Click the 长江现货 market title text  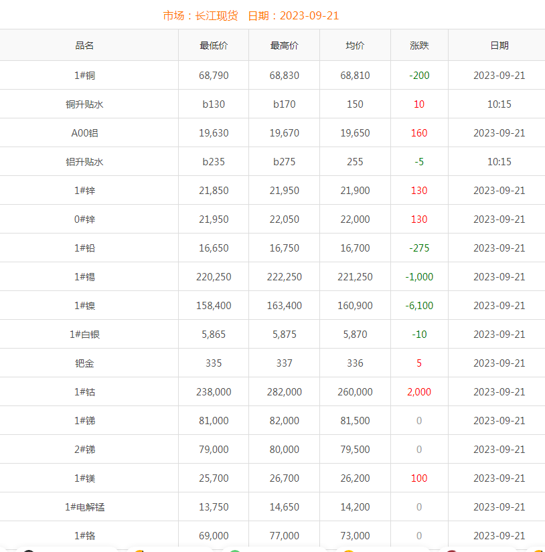tap(217, 16)
